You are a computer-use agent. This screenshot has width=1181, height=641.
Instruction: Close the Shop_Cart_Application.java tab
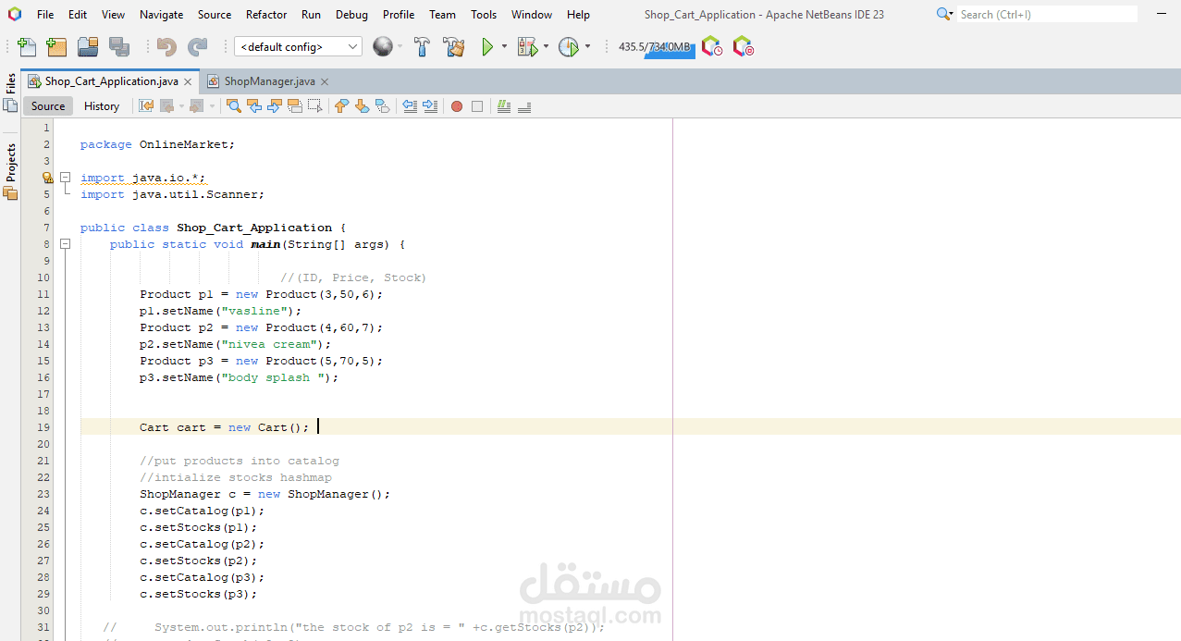[x=188, y=81]
